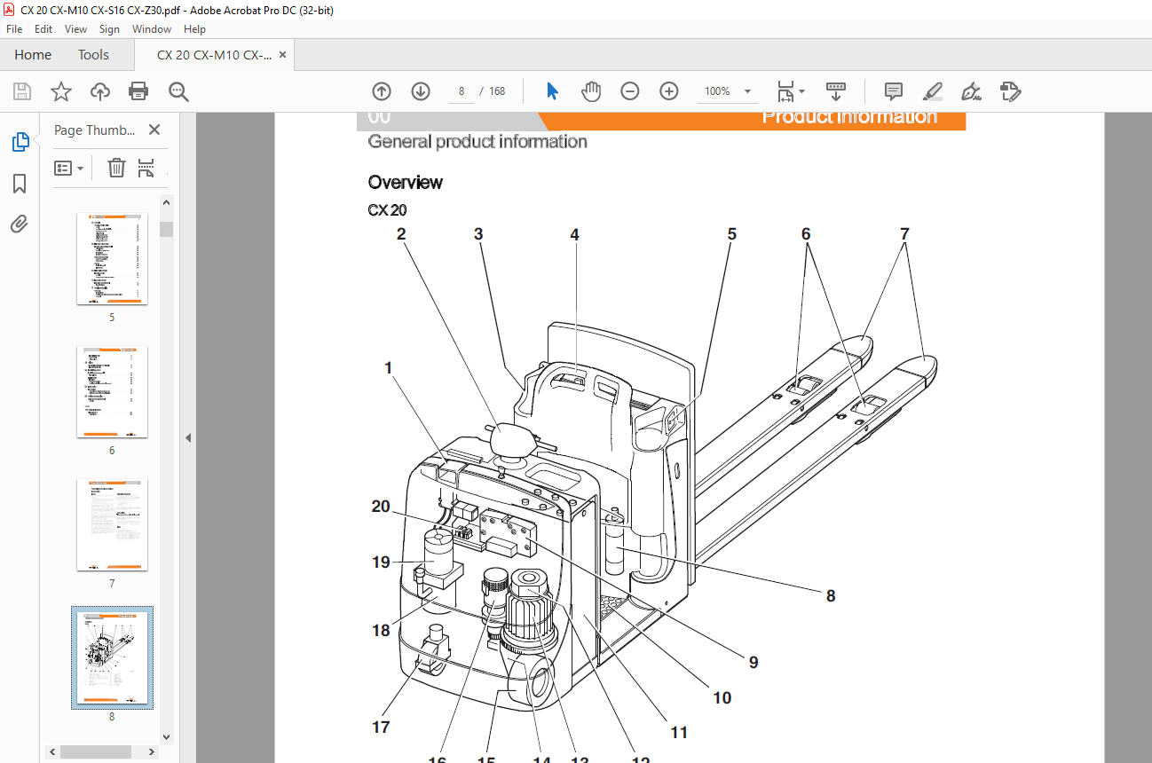The image size is (1152, 763).
Task: Click the Save file icon
Action: 22,91
